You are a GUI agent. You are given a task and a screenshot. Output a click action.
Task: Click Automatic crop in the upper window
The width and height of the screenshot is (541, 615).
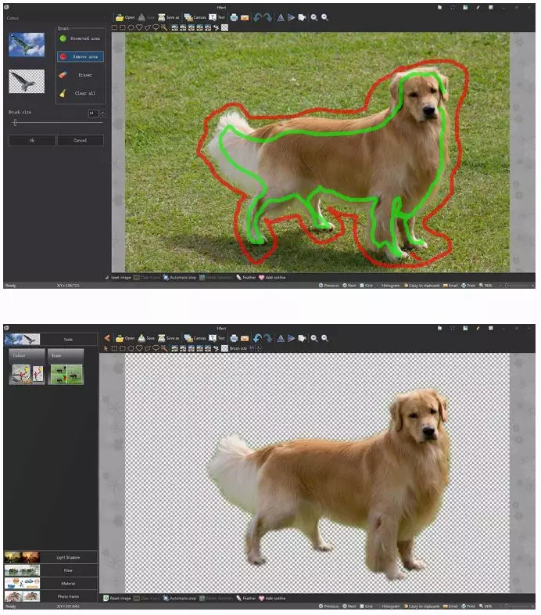(180, 278)
